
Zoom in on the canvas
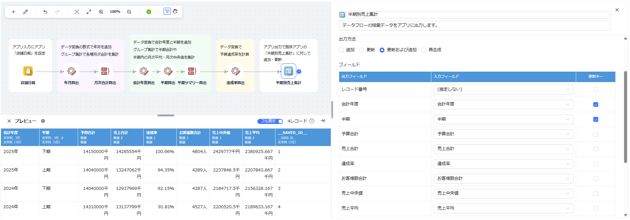point(101,12)
